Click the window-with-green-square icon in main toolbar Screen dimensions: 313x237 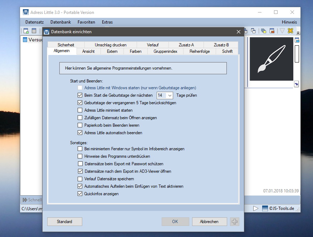26,31
